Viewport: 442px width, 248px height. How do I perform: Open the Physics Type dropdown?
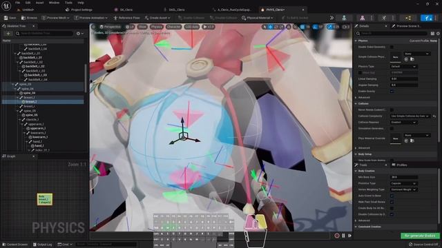[403, 66]
